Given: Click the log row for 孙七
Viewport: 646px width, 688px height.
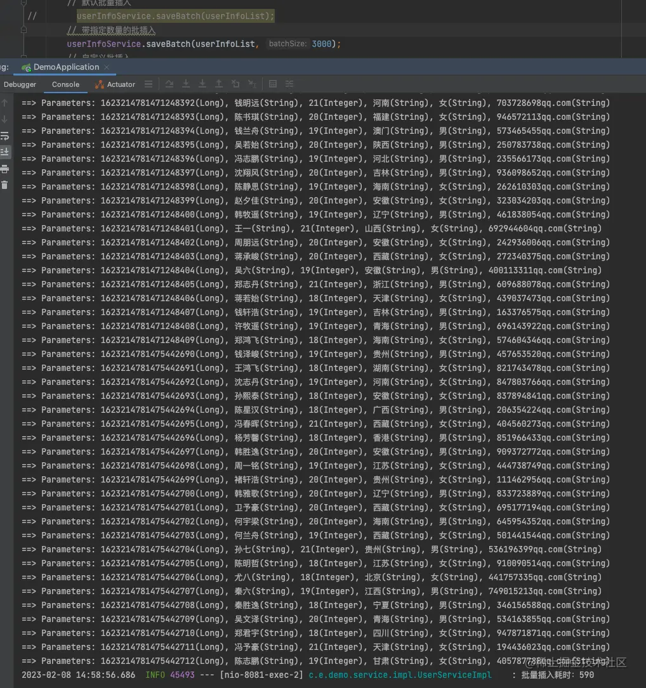Looking at the screenshot, I should 312,549.
